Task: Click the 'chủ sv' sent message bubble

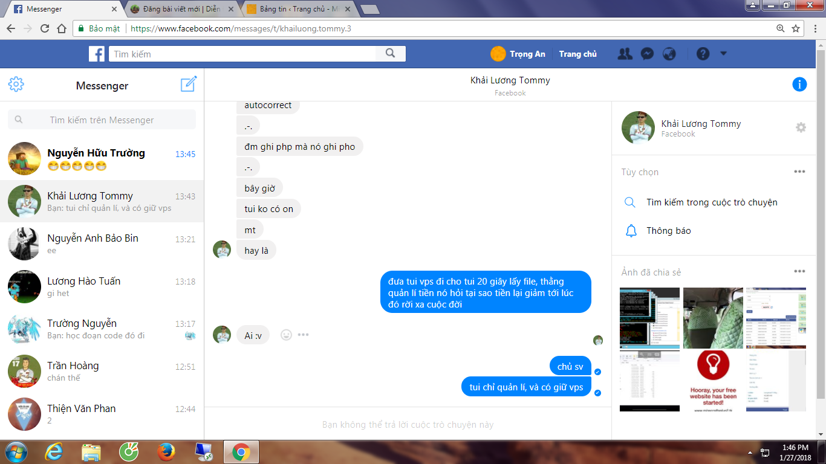Action: click(x=570, y=366)
